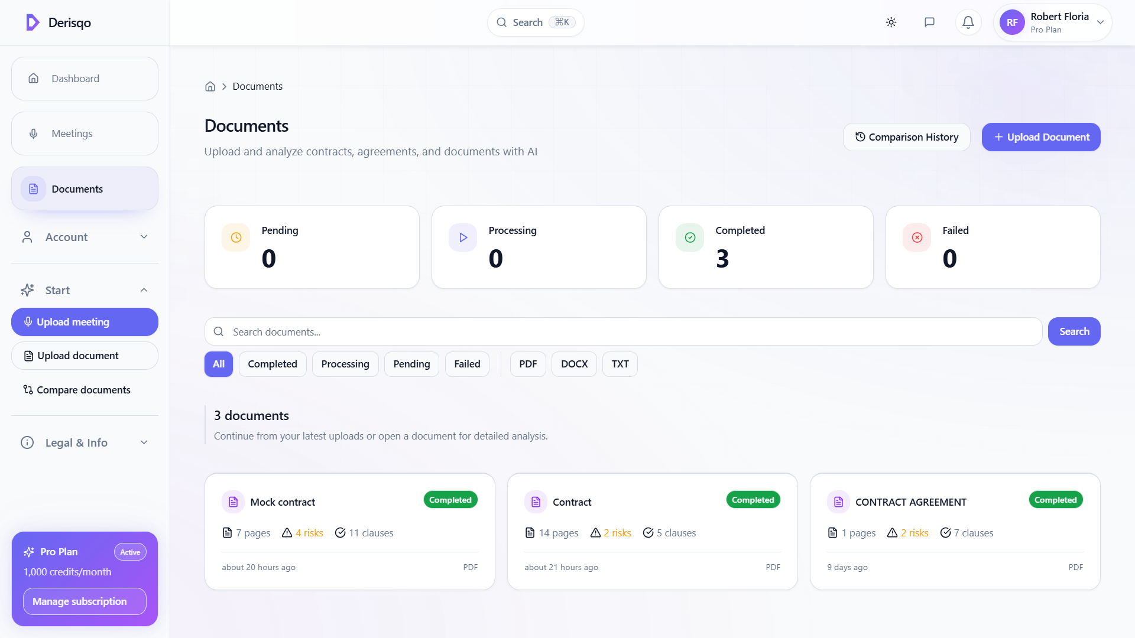Click the home breadcrumb icon
This screenshot has height=638, width=1135.
pyautogui.click(x=210, y=86)
